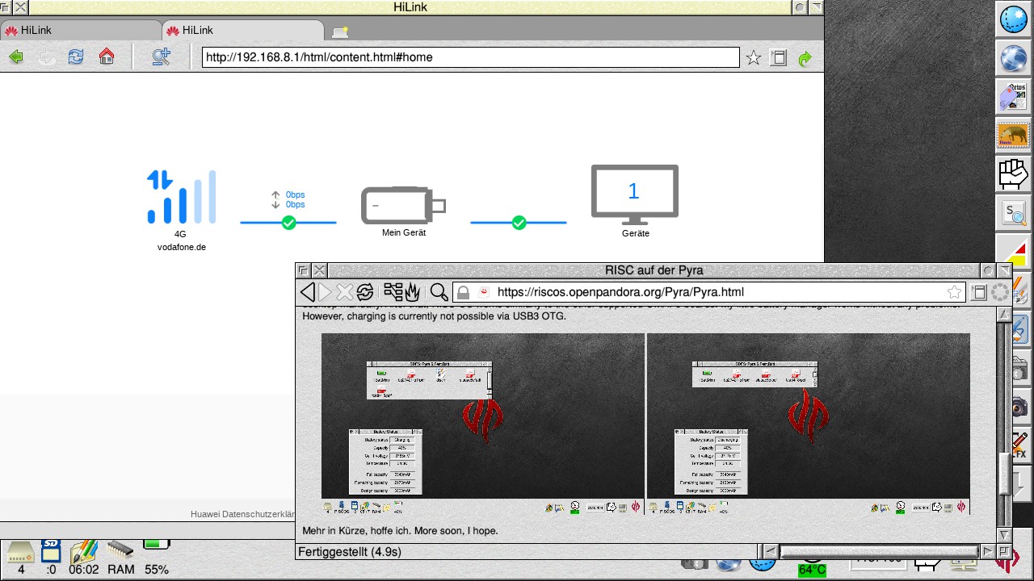Click scroll-down arrow in Pyra window scrollbar
1034x581 pixels.
1004,534
